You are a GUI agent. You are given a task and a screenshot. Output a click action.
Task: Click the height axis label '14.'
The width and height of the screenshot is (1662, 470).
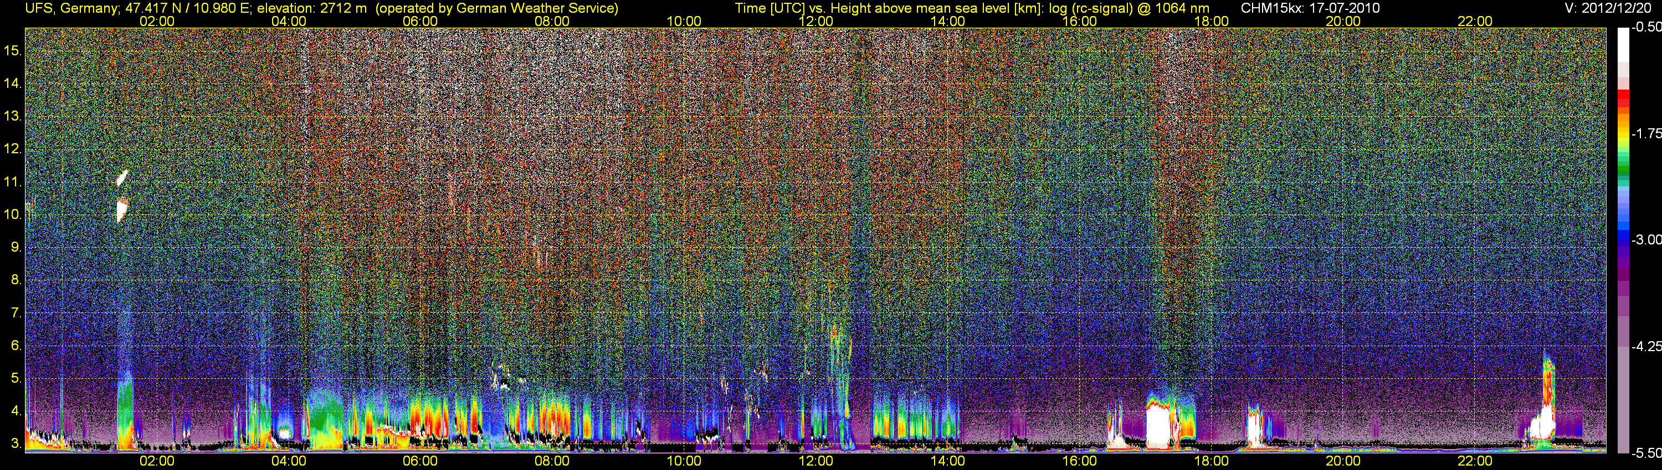13,83
